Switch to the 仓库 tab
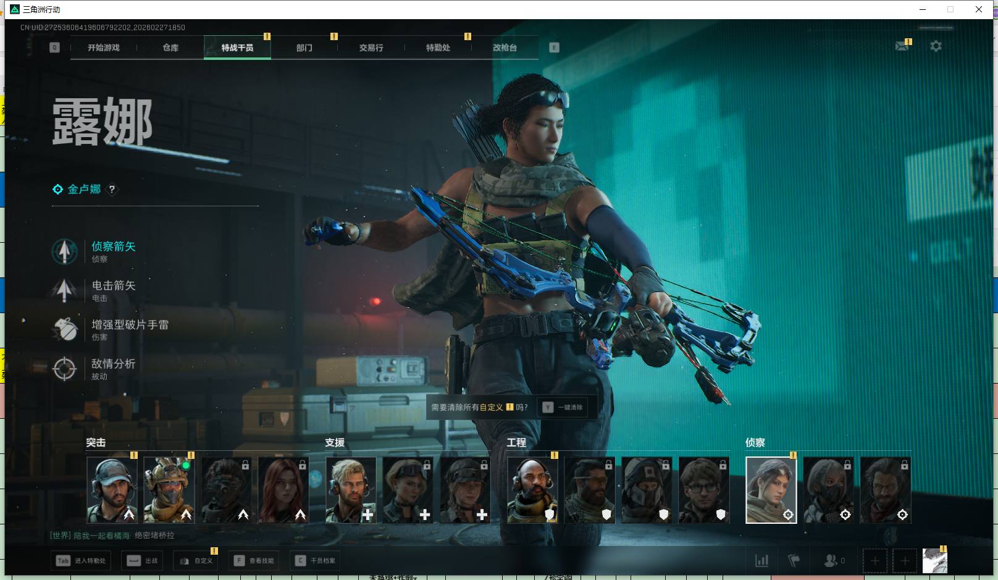The height and width of the screenshot is (580, 998). pyautogui.click(x=170, y=48)
